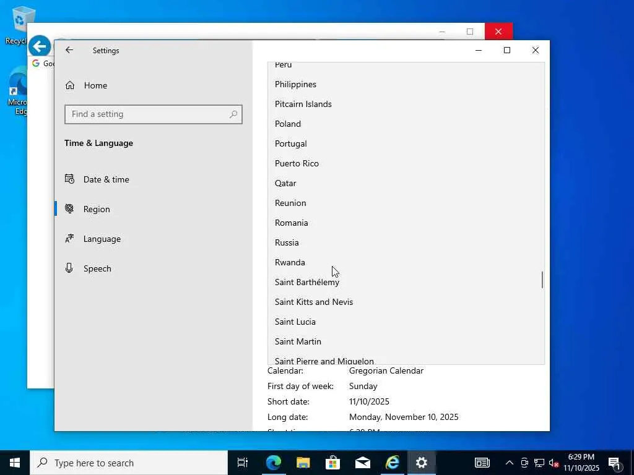Open Microsoft Edge desktop shortcut
Viewport: 634px width, 475px height.
coord(17,91)
